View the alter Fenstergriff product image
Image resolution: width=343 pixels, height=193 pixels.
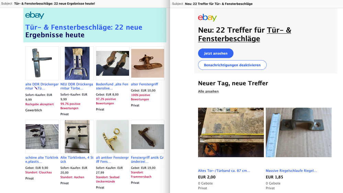(148, 63)
